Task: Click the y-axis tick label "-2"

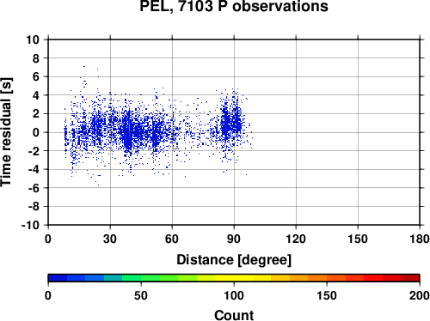Action: coord(34,151)
